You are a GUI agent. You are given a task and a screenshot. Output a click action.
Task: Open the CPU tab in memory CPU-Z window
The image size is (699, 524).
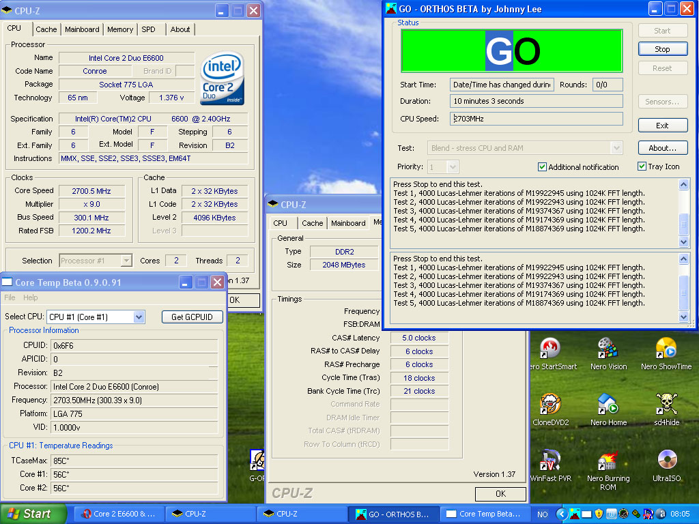click(x=281, y=223)
